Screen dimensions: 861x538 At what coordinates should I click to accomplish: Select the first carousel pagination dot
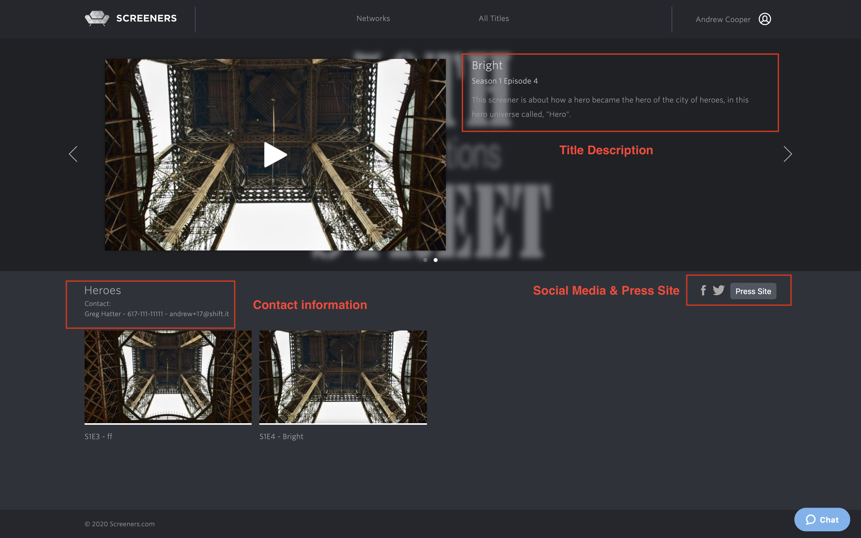click(x=426, y=260)
